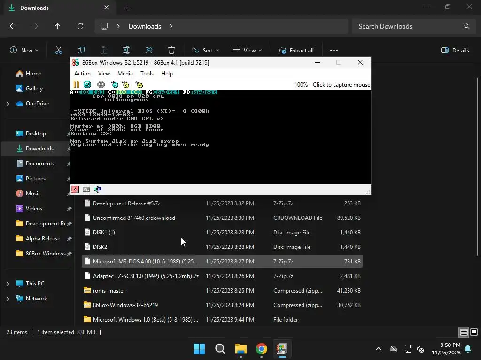The image size is (481, 360).
Task: Open taskbar Search
Action: (x=220, y=349)
